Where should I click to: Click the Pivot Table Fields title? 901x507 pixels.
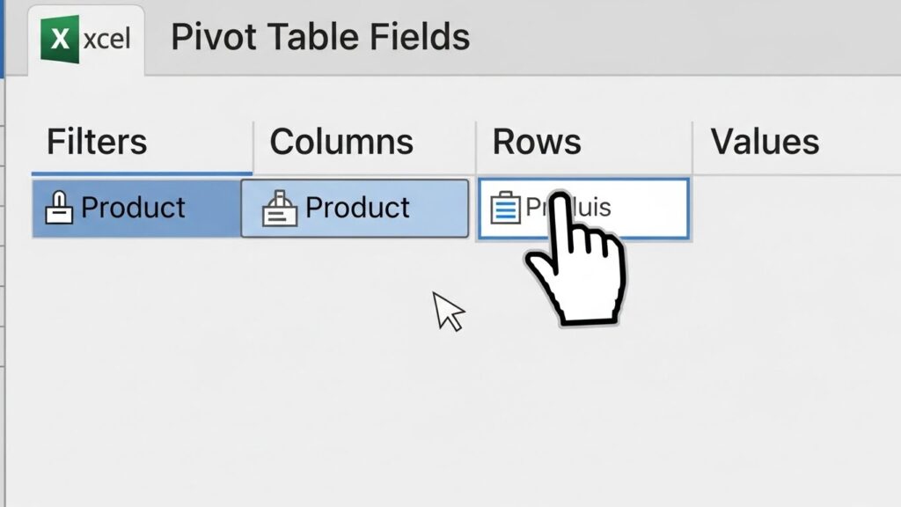(320, 37)
